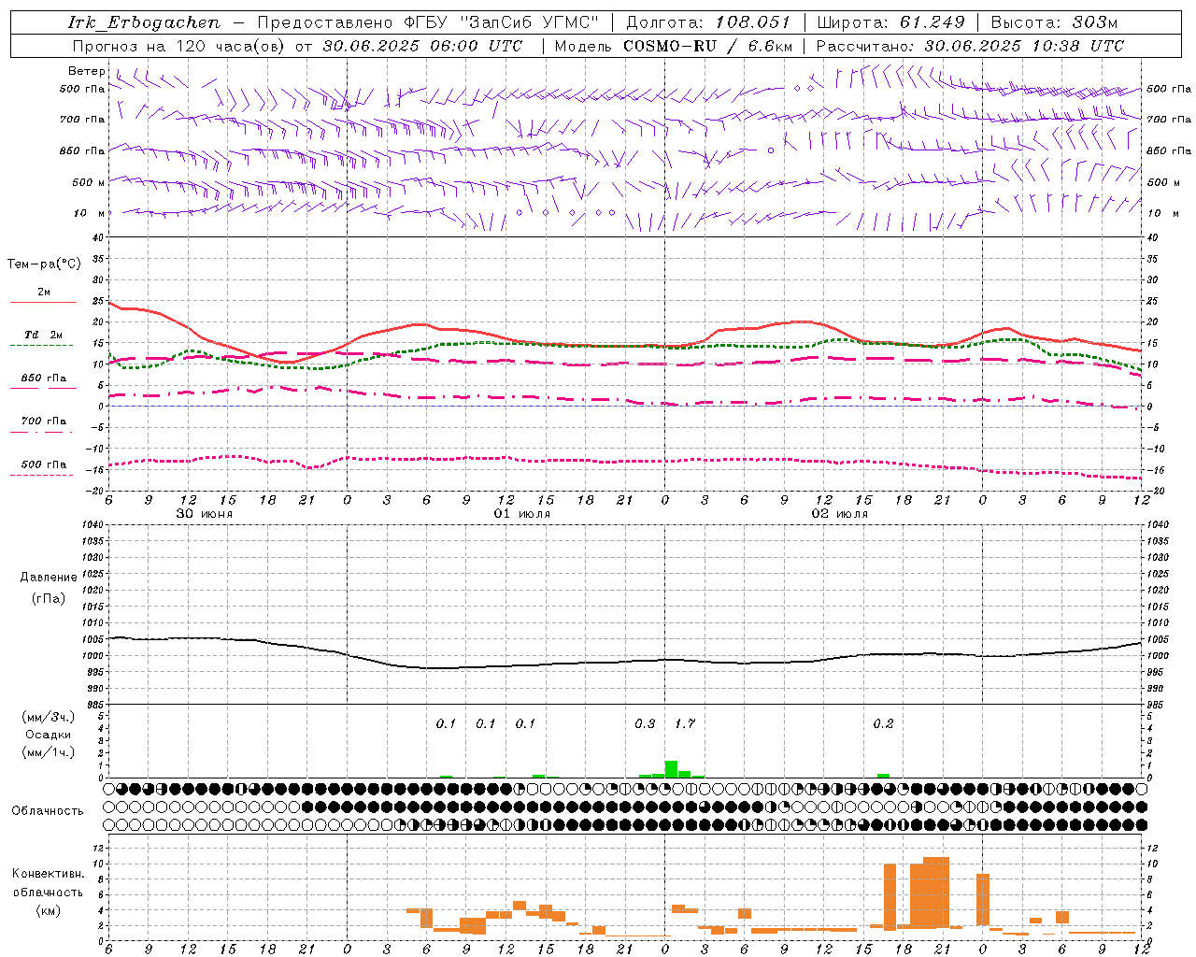Viewport: 1196px width, 957px height.
Task: Click the date label 01 июля
Action: point(522,514)
